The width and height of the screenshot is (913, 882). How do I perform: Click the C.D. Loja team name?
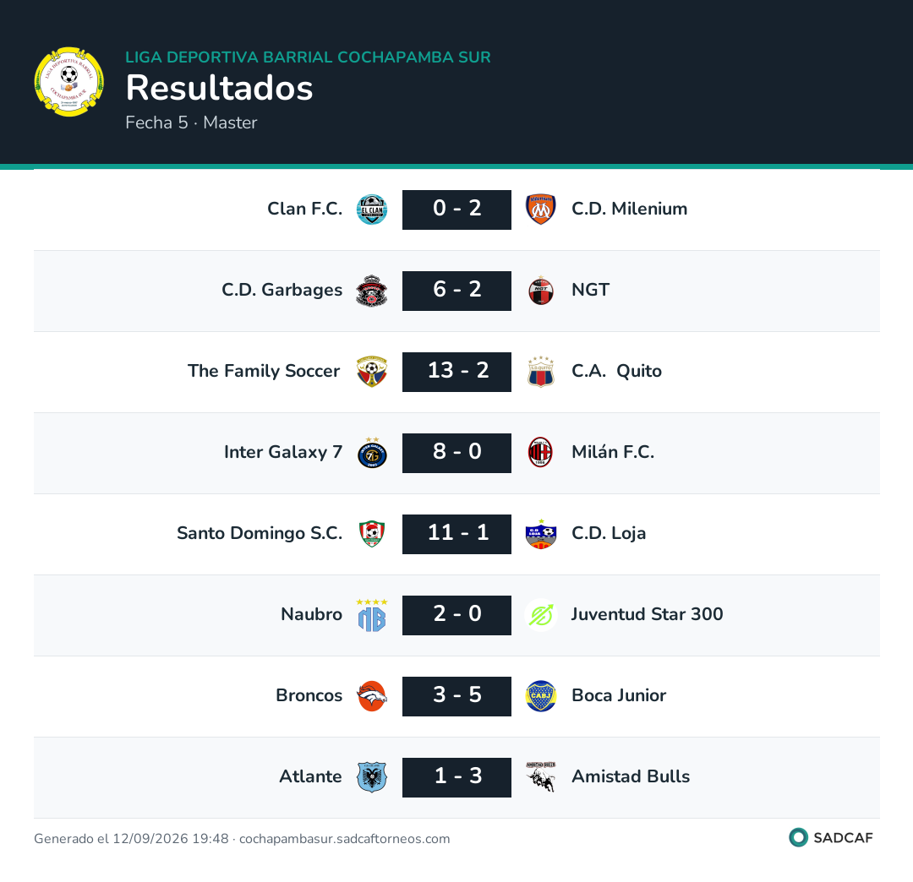(609, 533)
